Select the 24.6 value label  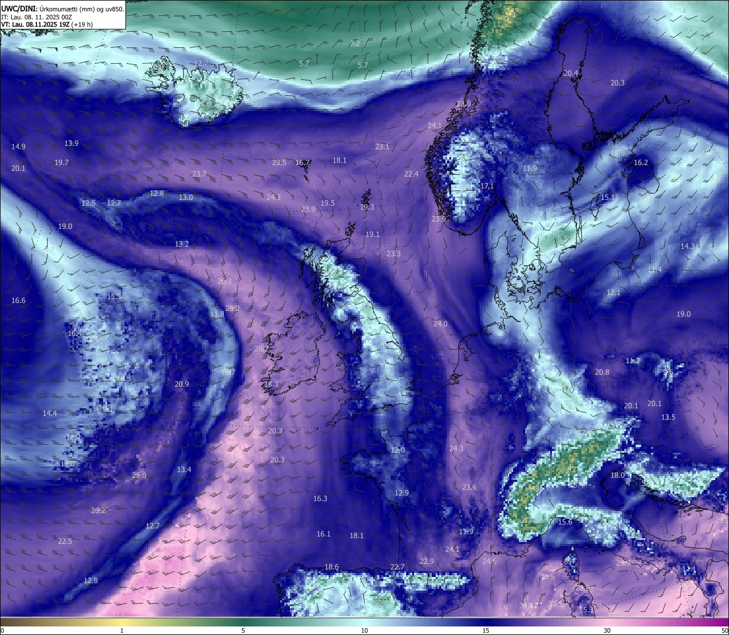(489, 561)
